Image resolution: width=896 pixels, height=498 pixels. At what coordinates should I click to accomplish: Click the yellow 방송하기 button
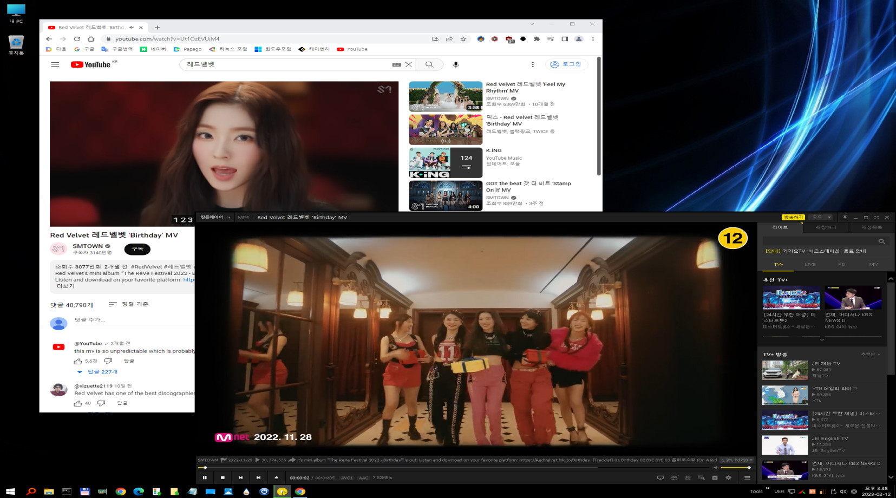pos(793,217)
